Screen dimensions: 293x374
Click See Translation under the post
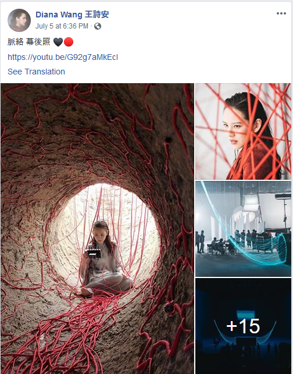pyautogui.click(x=36, y=72)
